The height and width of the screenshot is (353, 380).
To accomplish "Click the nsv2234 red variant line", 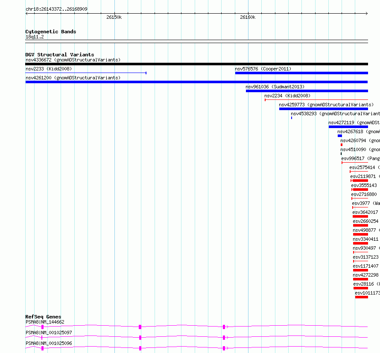I will 316,100.
